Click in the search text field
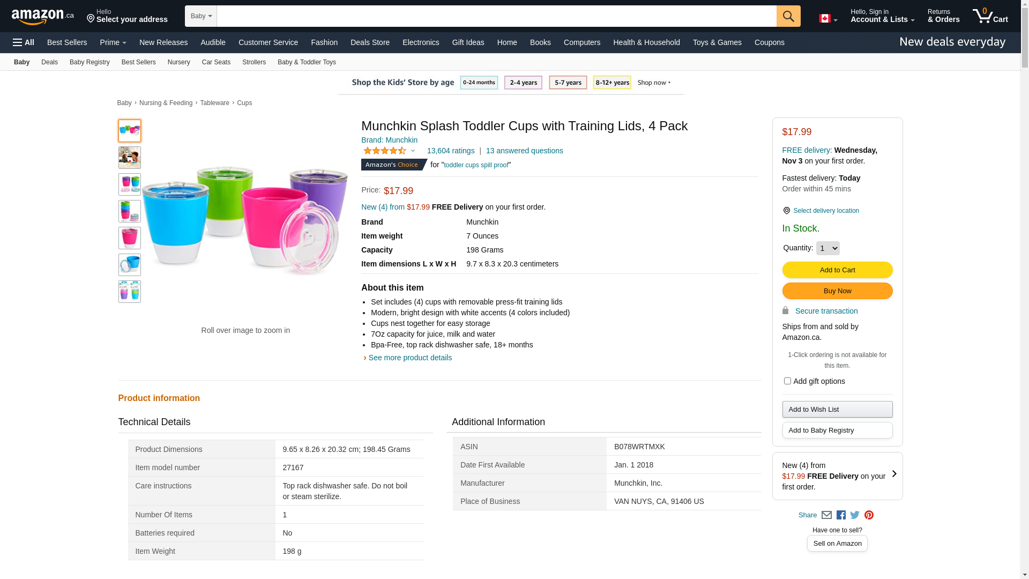The width and height of the screenshot is (1029, 579). click(x=496, y=16)
